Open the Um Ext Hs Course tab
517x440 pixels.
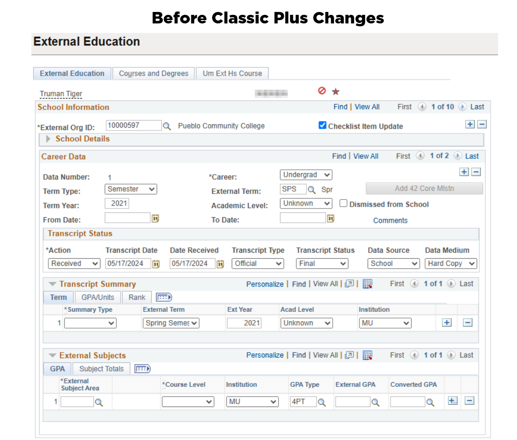[x=232, y=73]
